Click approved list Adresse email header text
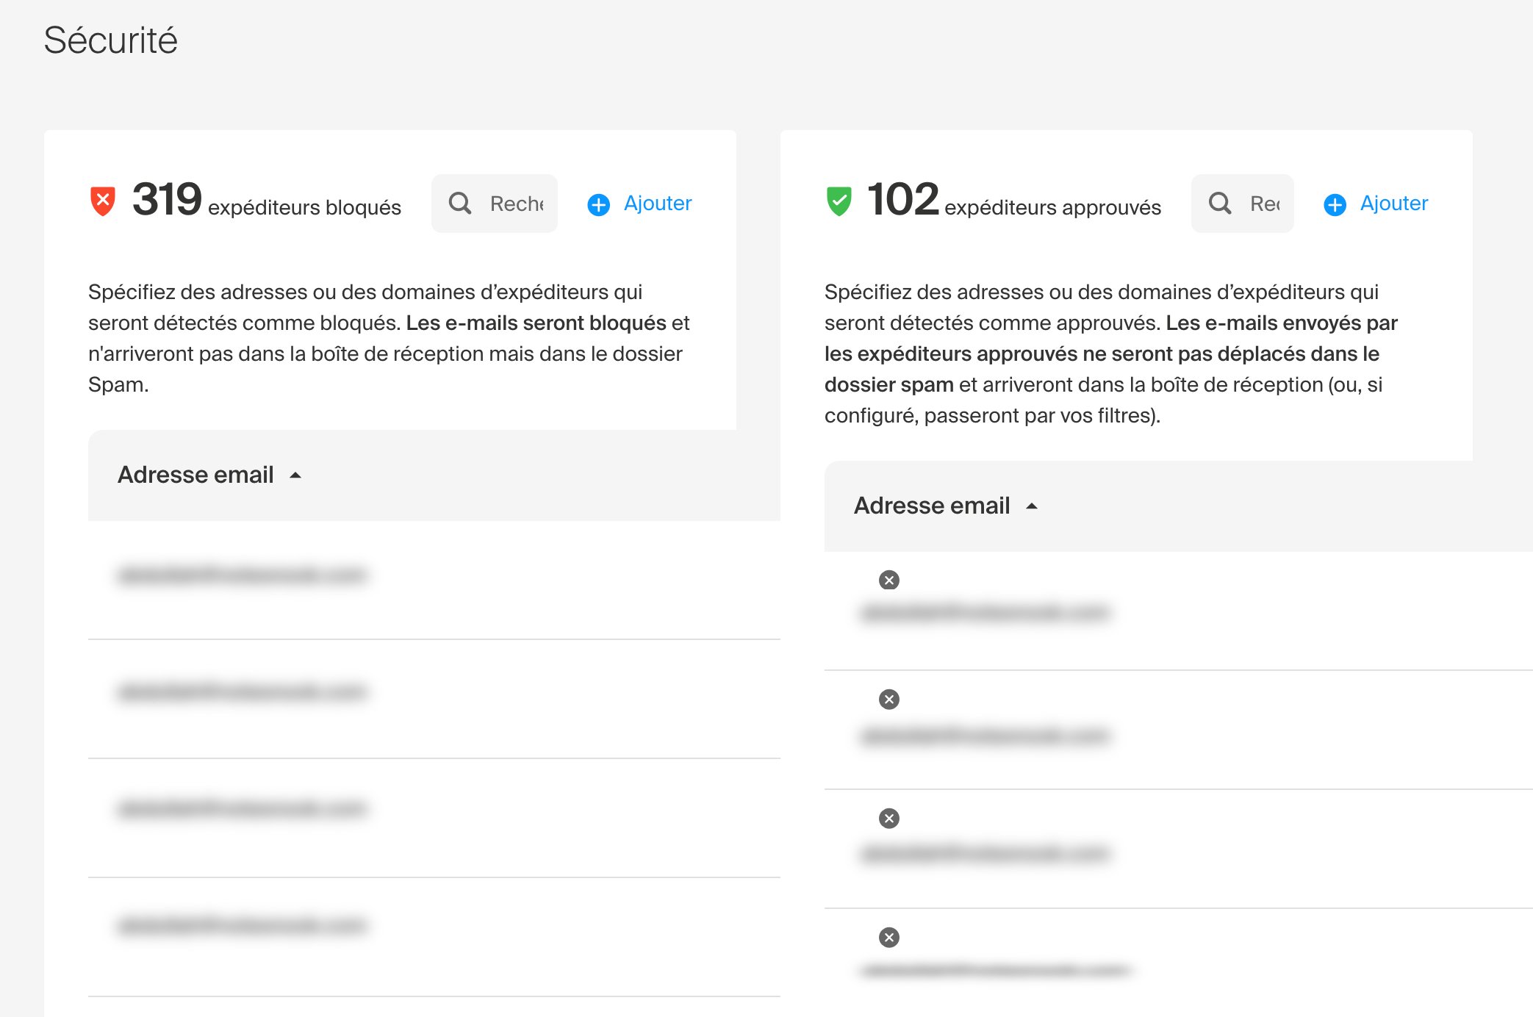The width and height of the screenshot is (1533, 1017). coord(932,506)
